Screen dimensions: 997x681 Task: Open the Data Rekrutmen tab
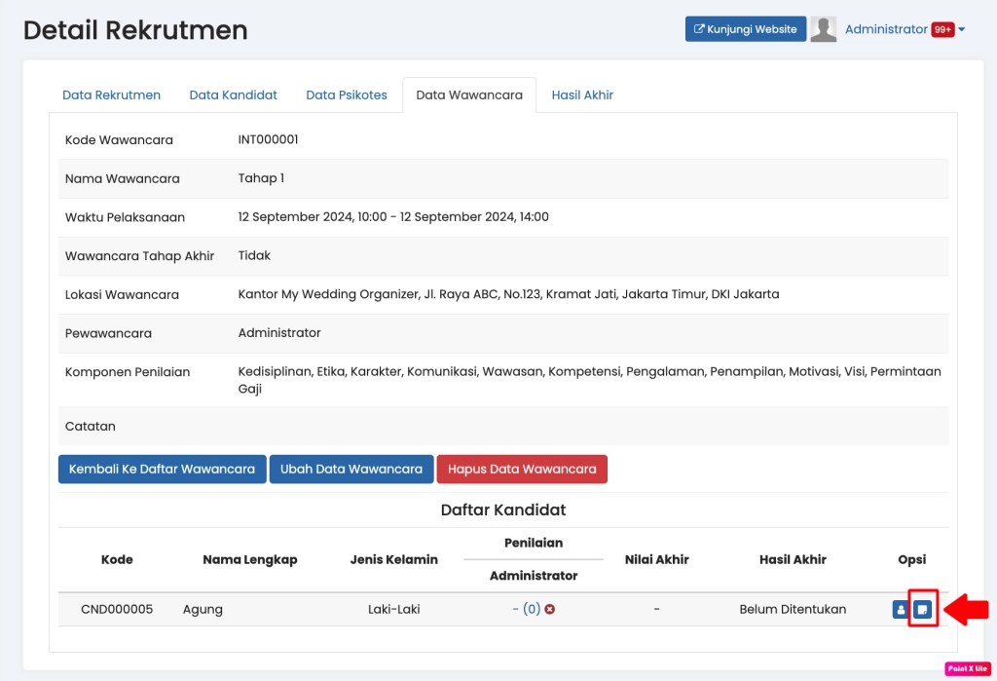111,95
